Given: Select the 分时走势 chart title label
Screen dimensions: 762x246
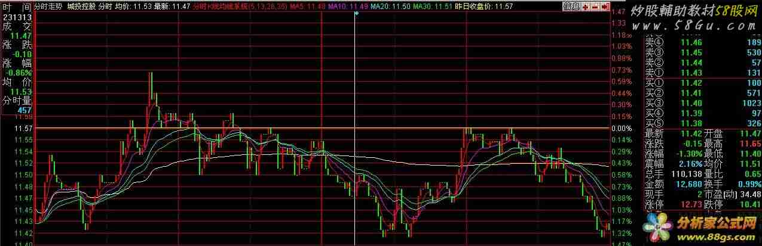Looking at the screenshot, I should tap(50, 7).
